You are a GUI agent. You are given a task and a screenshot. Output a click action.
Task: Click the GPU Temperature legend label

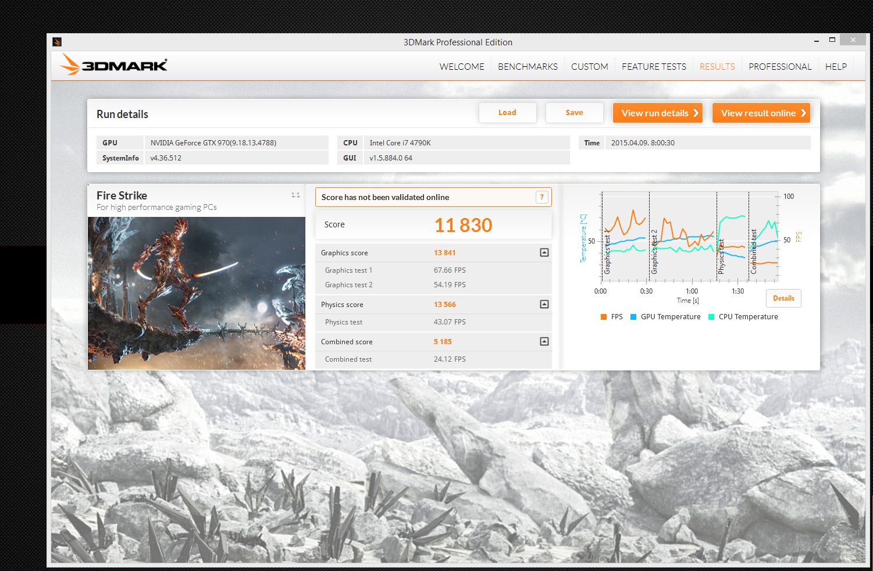pos(671,317)
